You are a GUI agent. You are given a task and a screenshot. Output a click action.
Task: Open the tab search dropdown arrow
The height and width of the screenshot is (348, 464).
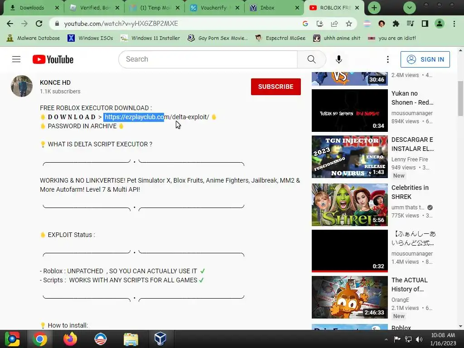pos(410,8)
